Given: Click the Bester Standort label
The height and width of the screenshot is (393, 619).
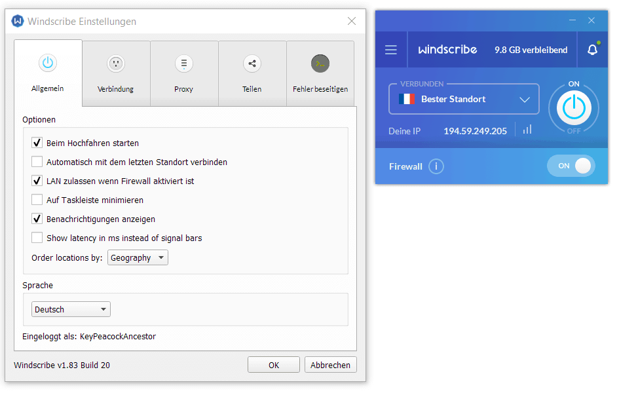Looking at the screenshot, I should pos(453,99).
